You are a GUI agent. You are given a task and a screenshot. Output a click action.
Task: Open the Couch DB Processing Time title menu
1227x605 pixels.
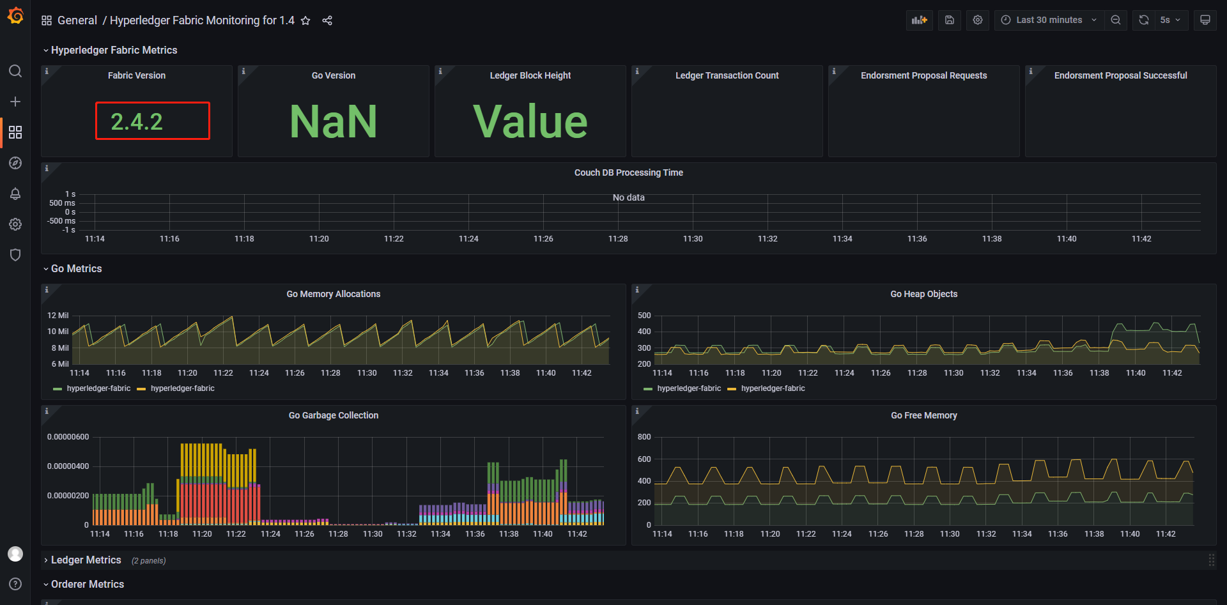pos(629,172)
